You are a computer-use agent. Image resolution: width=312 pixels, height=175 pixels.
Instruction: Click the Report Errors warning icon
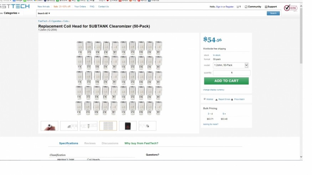click(x=216, y=99)
